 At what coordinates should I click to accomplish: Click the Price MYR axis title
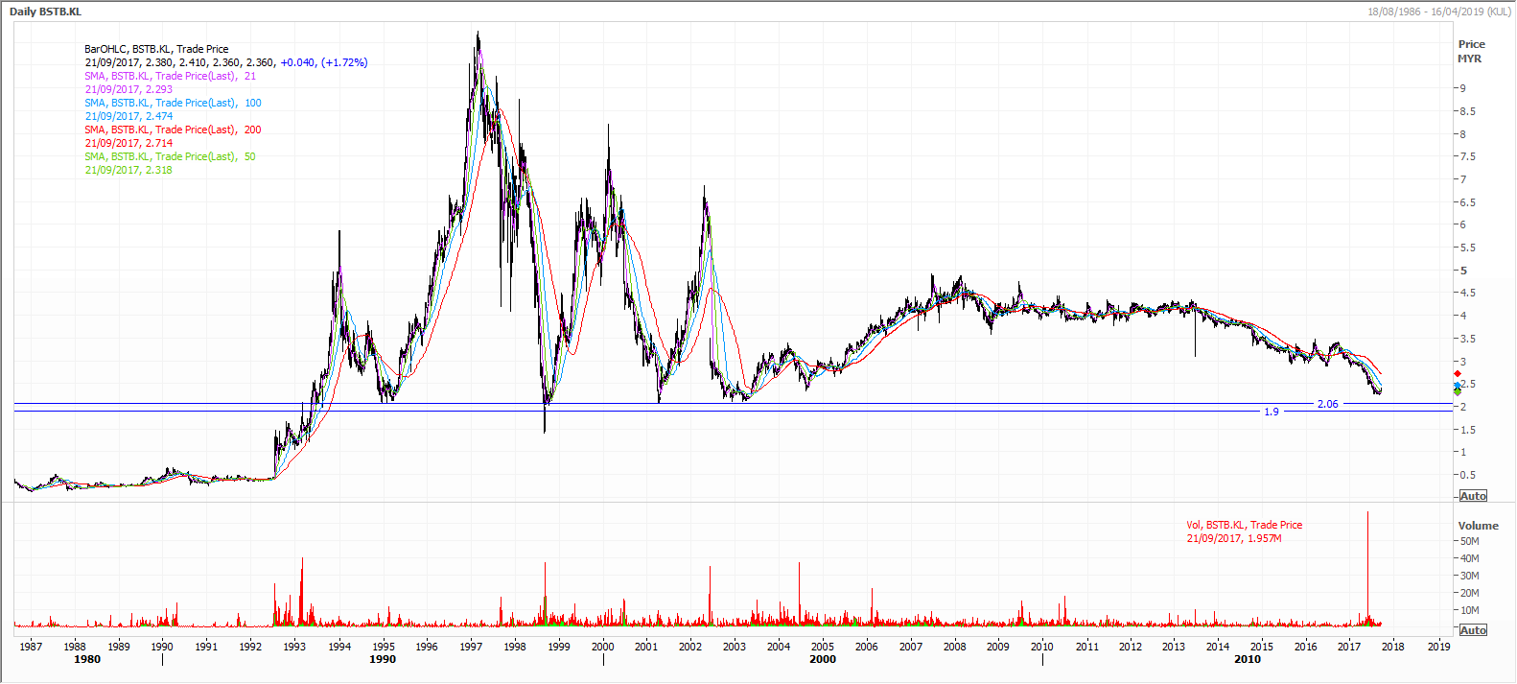(x=1471, y=51)
